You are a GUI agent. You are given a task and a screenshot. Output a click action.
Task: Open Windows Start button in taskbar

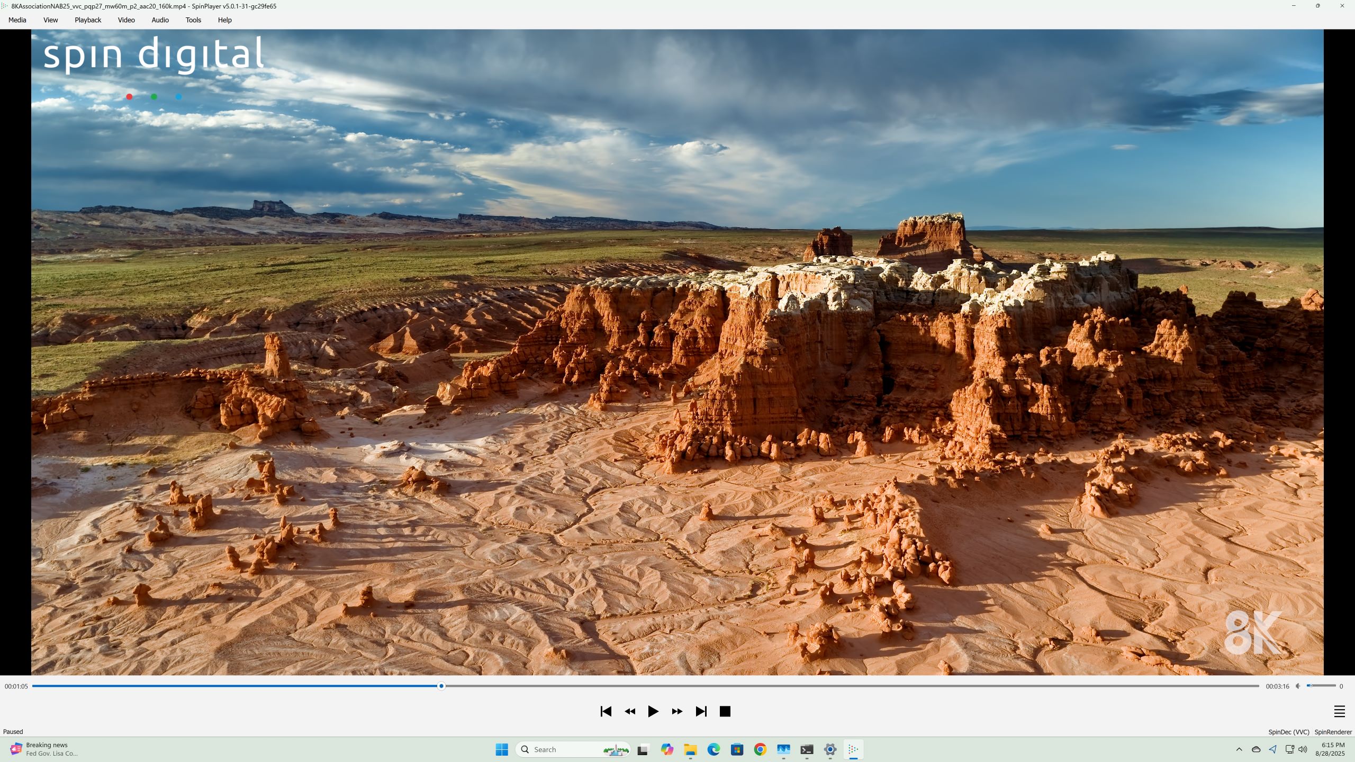pyautogui.click(x=502, y=749)
